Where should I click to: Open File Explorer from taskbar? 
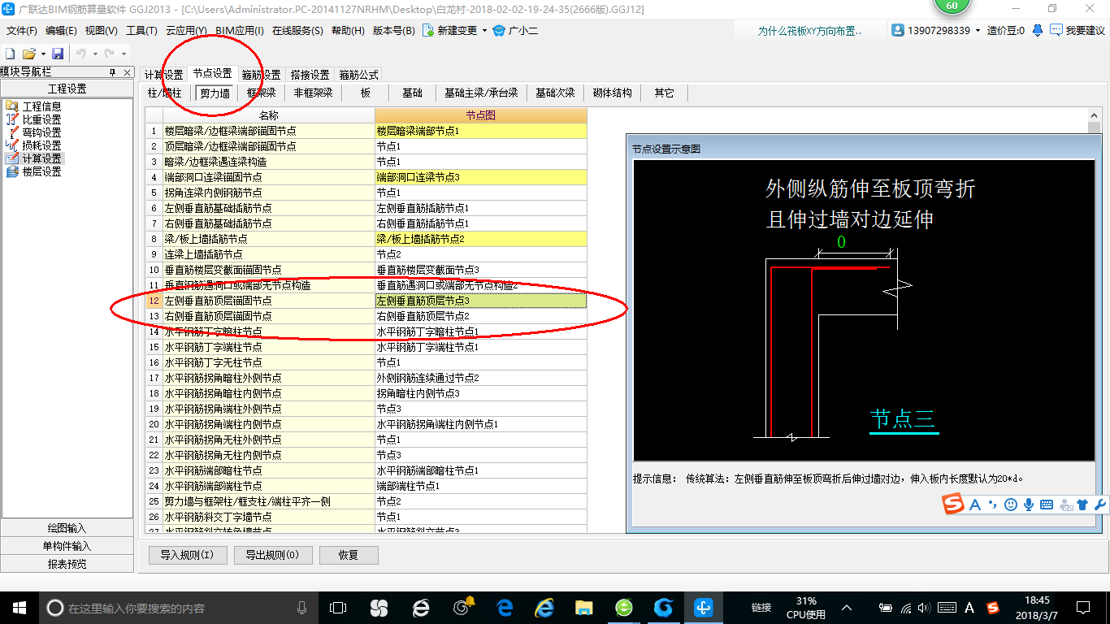coord(583,608)
